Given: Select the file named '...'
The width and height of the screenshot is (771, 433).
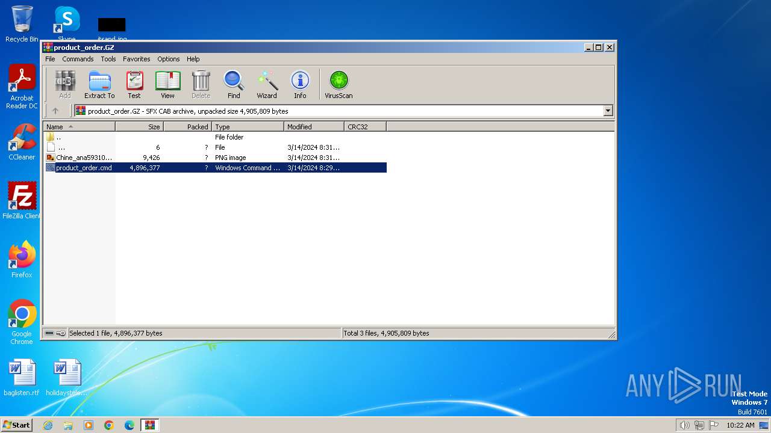Looking at the screenshot, I should pos(216,147).
